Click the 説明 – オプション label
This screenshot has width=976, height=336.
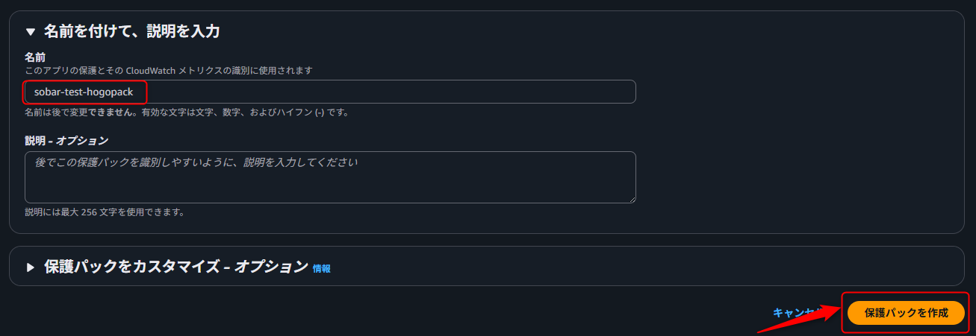tap(66, 141)
